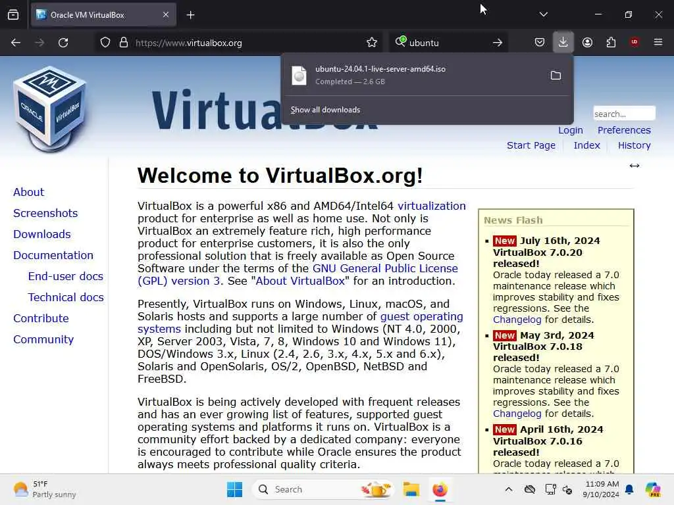
Task: Open Firefox application hamburger menu
Action: click(x=658, y=42)
